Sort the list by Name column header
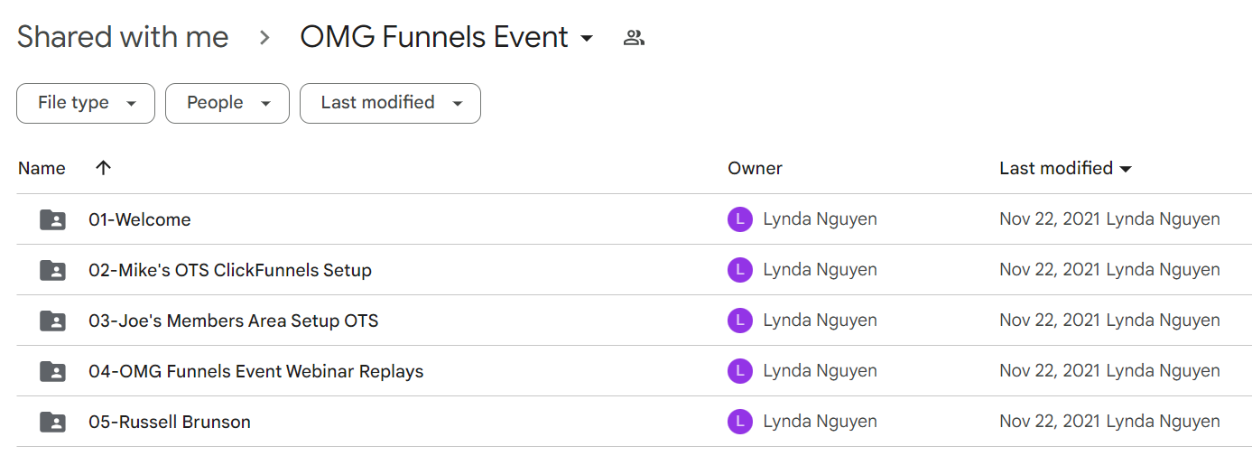Screen dimensions: 1252x465 coord(42,168)
